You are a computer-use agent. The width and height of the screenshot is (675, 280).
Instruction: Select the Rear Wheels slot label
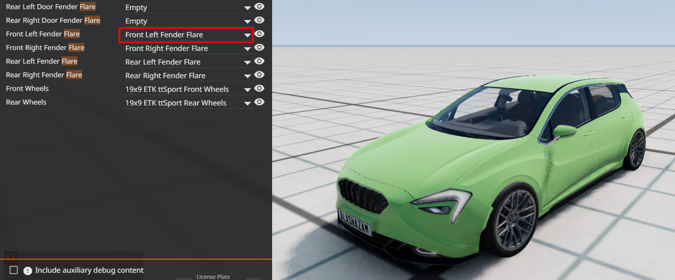pos(26,102)
